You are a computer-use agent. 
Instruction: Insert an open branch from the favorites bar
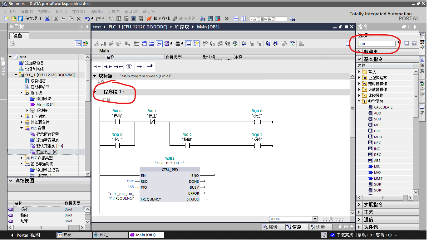point(139,66)
